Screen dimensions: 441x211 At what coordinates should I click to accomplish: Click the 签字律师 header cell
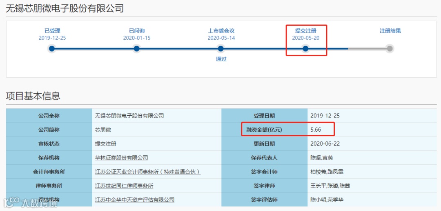coord(264,186)
